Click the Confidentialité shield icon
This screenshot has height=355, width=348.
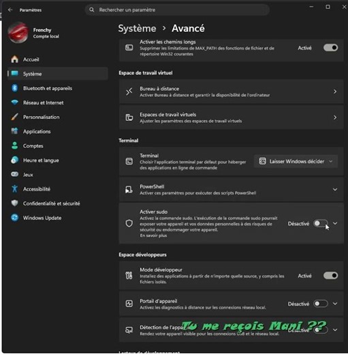tap(15, 203)
